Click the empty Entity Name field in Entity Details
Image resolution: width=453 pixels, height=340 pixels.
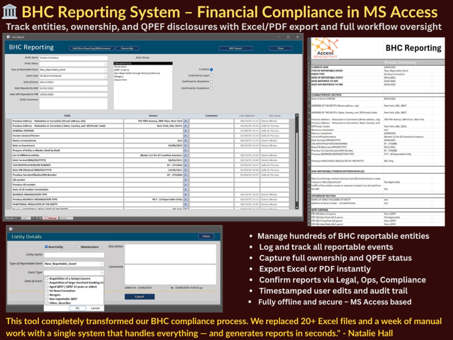(x=74, y=255)
